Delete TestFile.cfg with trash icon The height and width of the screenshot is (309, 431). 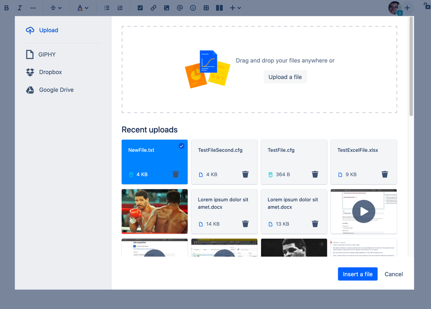tap(315, 174)
